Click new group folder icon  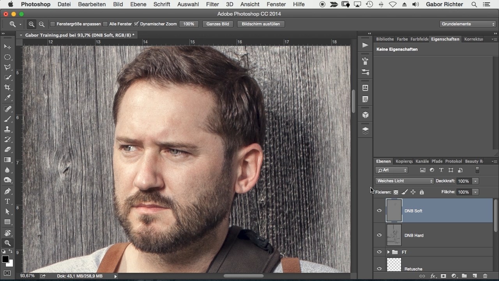(464, 276)
